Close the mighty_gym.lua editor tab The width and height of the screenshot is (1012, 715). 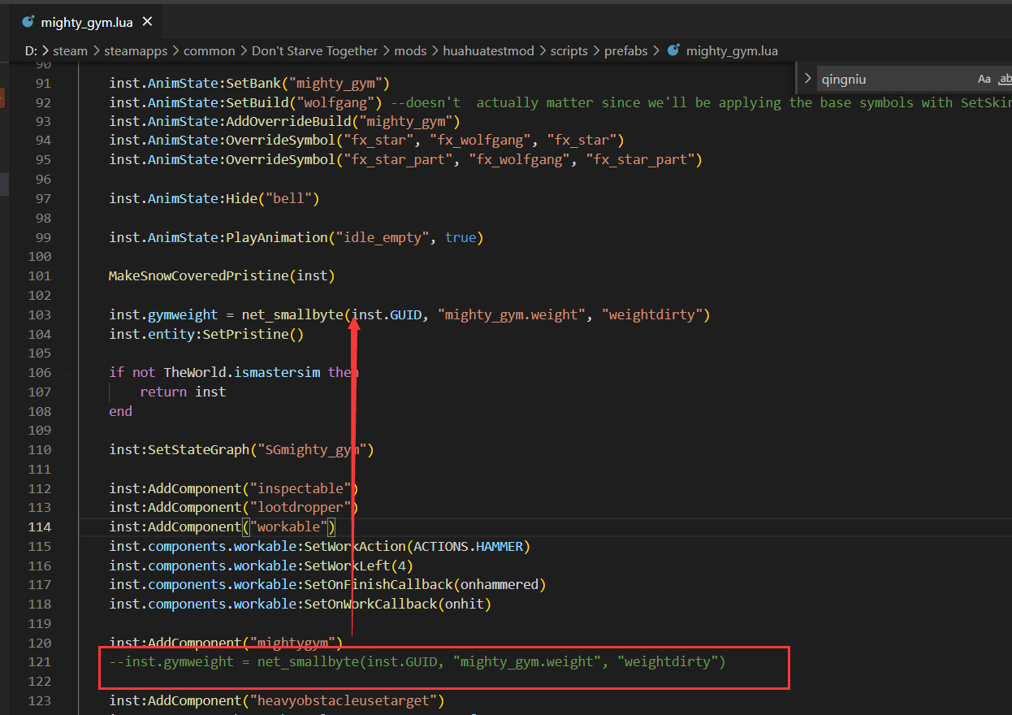(x=147, y=22)
